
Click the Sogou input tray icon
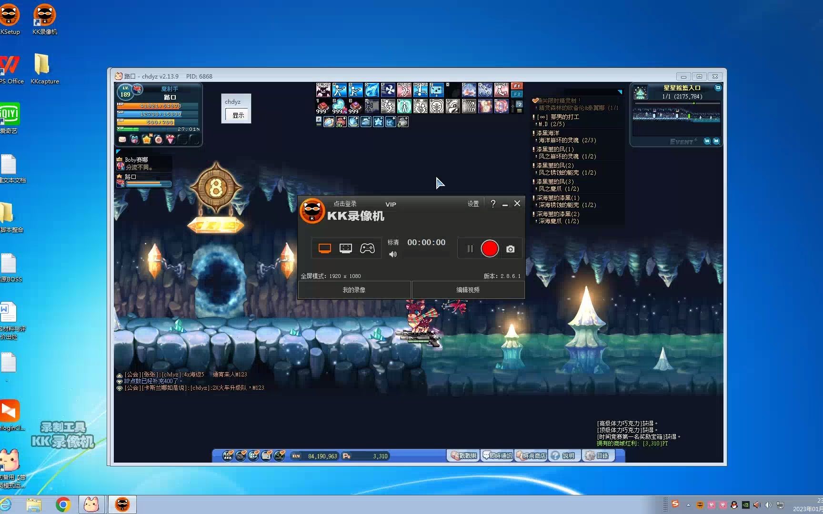(675, 504)
